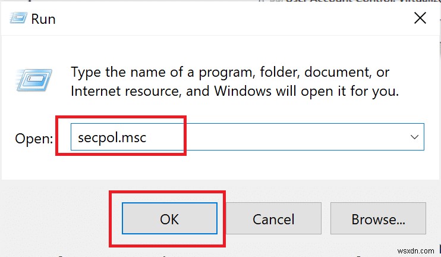Click the small Run icon in title bar

click(x=17, y=18)
